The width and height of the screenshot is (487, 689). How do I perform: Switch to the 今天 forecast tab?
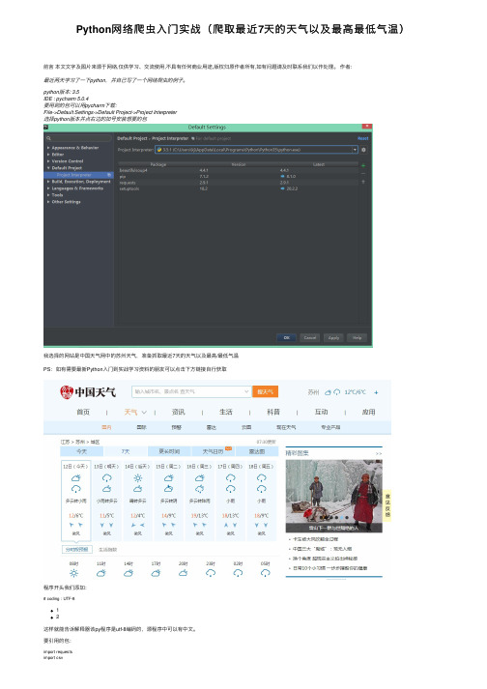coord(82,451)
